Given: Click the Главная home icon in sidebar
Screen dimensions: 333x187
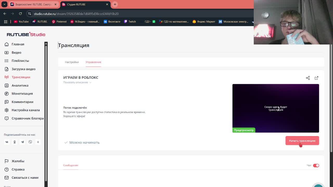Looking at the screenshot, I should [7, 44].
